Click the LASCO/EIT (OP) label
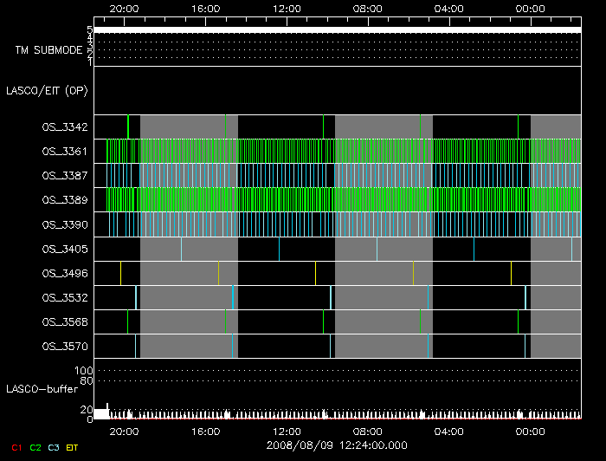 [x=47, y=90]
